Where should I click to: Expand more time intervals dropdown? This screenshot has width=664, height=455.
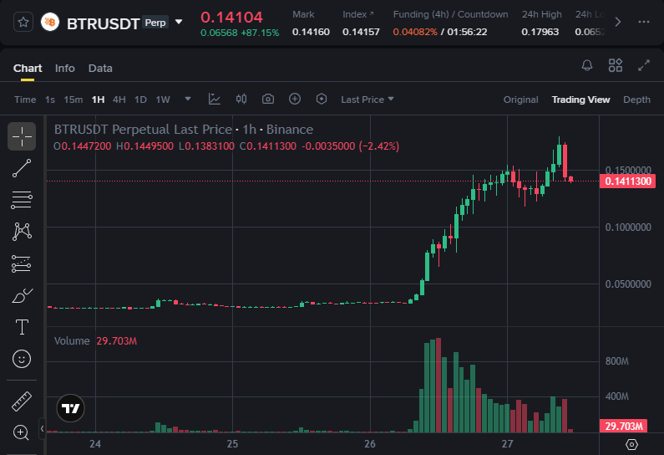pos(188,100)
